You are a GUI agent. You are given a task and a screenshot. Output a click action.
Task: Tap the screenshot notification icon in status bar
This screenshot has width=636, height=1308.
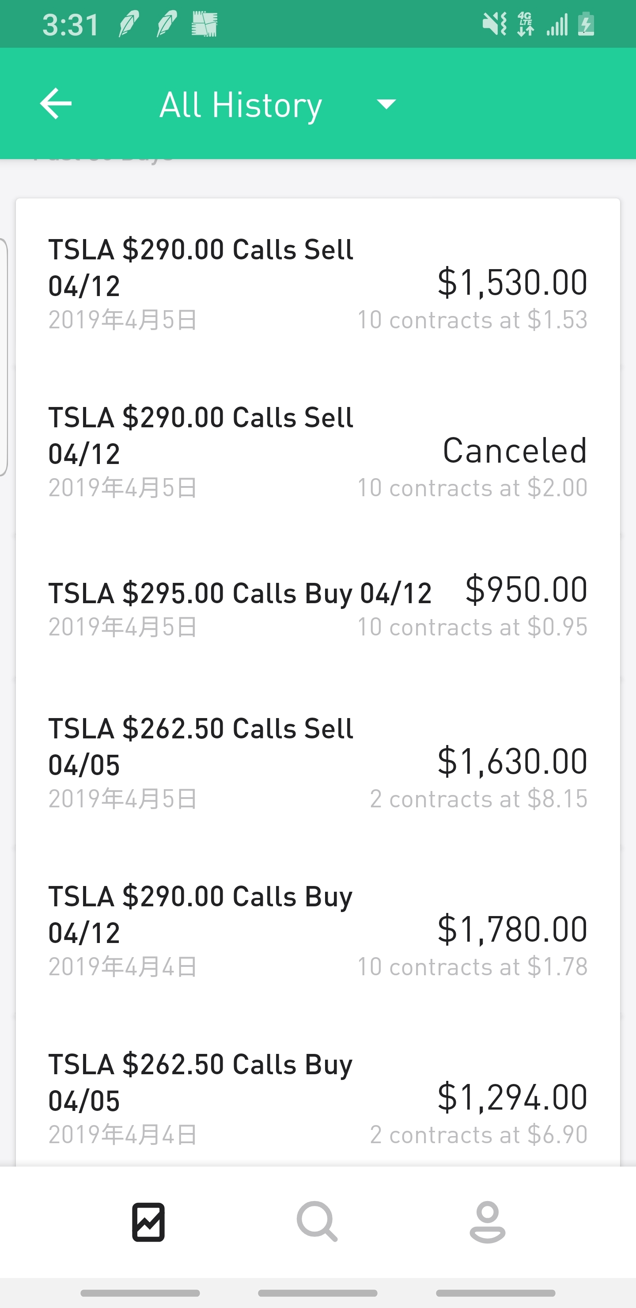(204, 24)
